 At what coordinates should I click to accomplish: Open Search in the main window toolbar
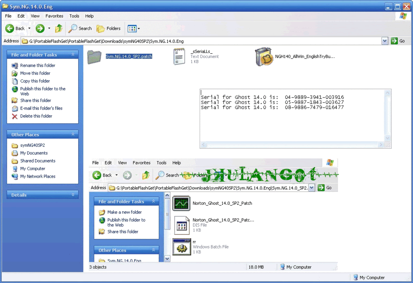pyautogui.click(x=80, y=29)
